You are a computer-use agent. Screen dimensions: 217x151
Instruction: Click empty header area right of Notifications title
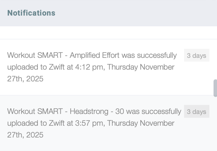tap(139, 13)
